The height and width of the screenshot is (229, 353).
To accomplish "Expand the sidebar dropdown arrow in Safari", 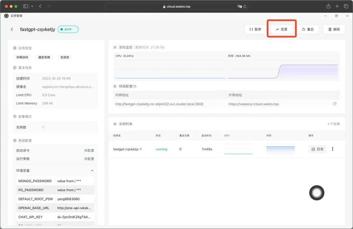I will (x=32, y=6).
